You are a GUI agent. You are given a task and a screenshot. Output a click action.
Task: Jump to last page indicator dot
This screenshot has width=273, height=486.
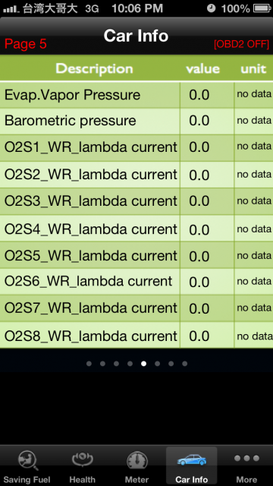tap(185, 364)
